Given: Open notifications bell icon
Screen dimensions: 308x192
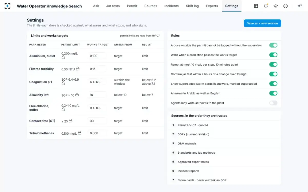Looking at the screenshot, I should pyautogui.click(x=266, y=6).
